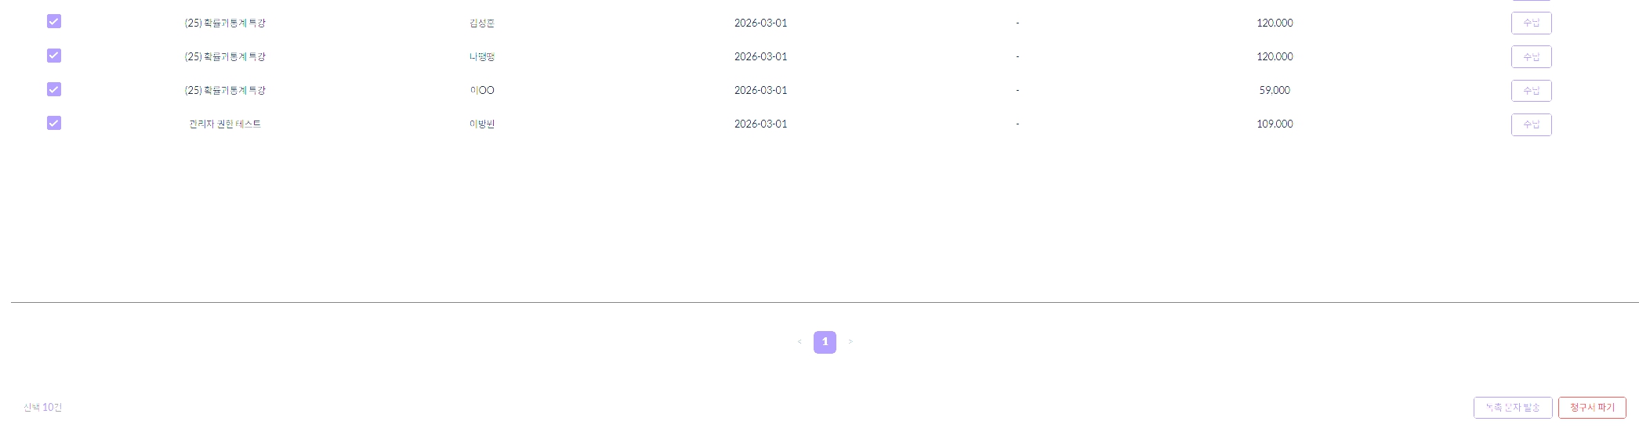Select page 1 in pagination
The height and width of the screenshot is (432, 1639).
coord(825,342)
